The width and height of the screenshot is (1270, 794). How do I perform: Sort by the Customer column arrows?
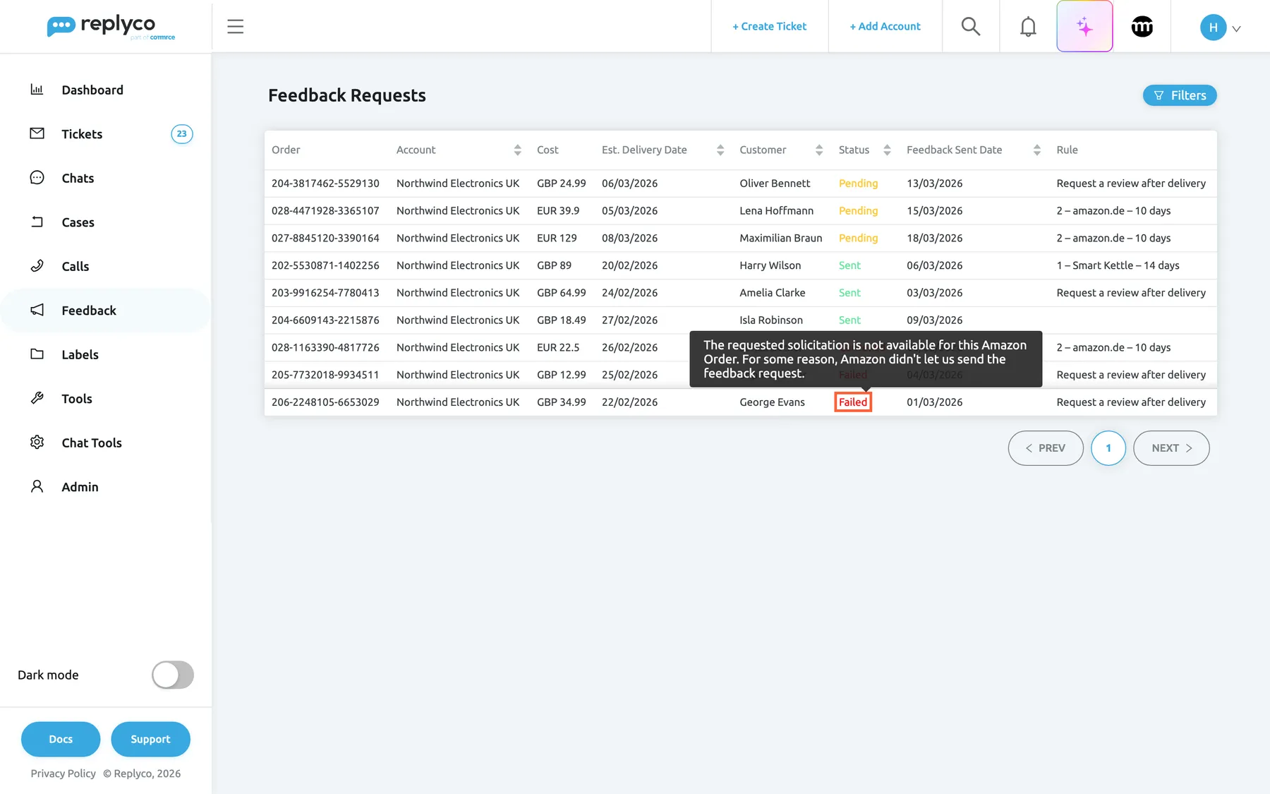pos(818,150)
